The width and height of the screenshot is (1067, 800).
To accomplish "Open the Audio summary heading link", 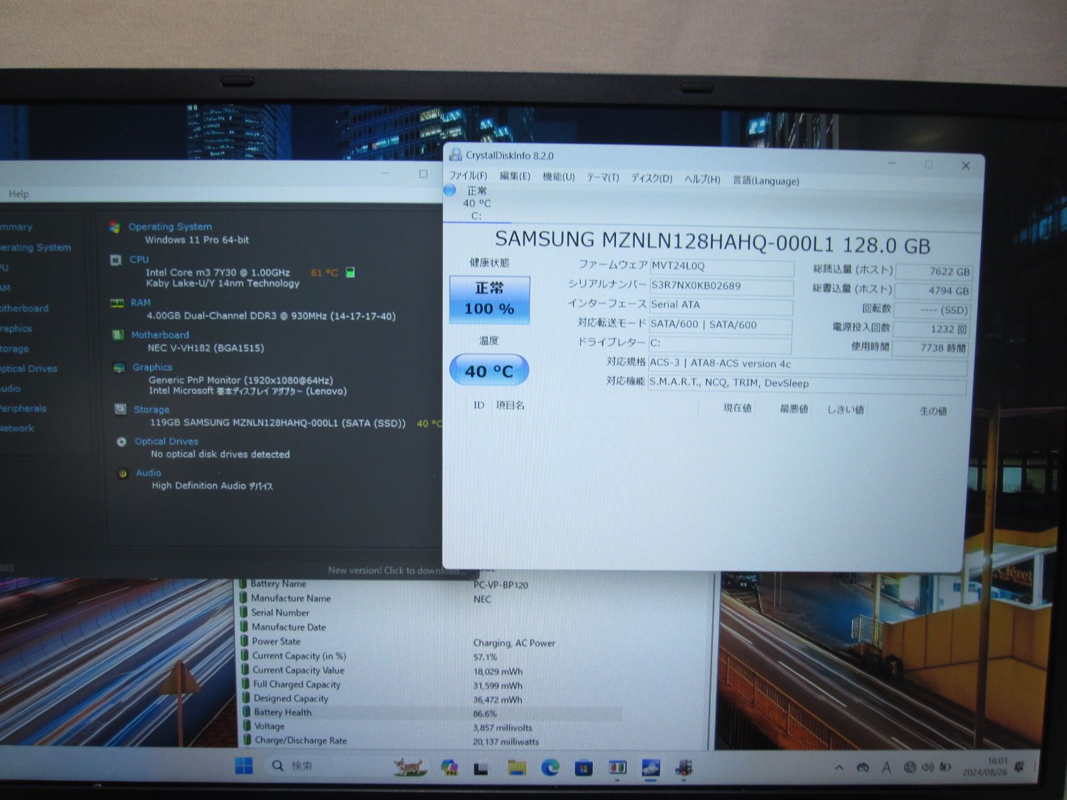I will click(x=149, y=473).
